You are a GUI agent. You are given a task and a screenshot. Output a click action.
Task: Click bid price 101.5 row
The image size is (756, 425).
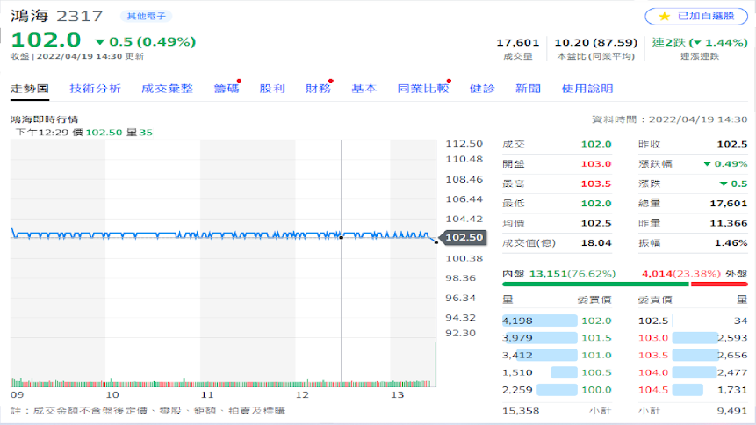[x=557, y=338]
